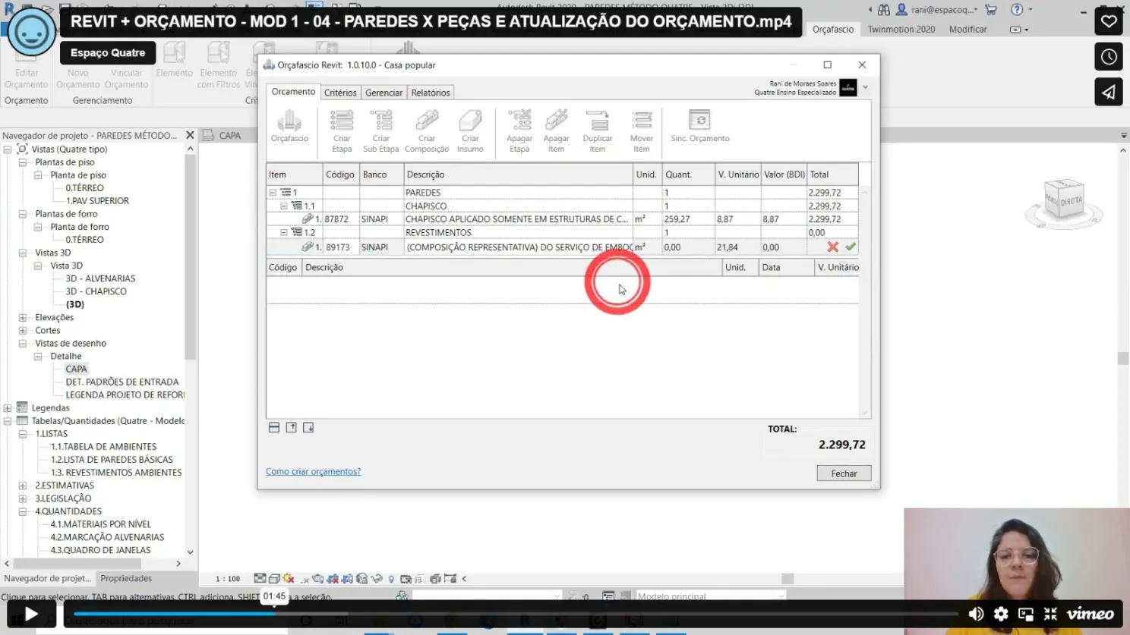The height and width of the screenshot is (635, 1130).
Task: Click the picture-in-picture icon in the player
Action: [1026, 614]
